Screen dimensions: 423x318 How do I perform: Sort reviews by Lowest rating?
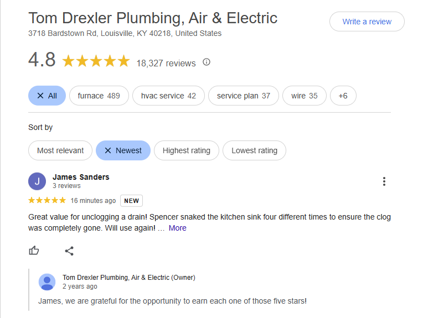click(254, 150)
